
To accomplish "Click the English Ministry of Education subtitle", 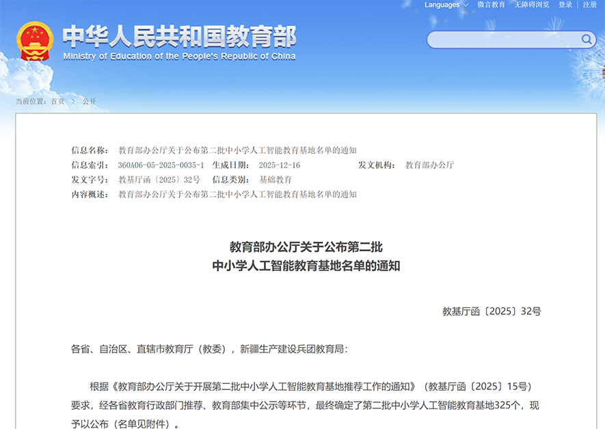I will point(179,57).
